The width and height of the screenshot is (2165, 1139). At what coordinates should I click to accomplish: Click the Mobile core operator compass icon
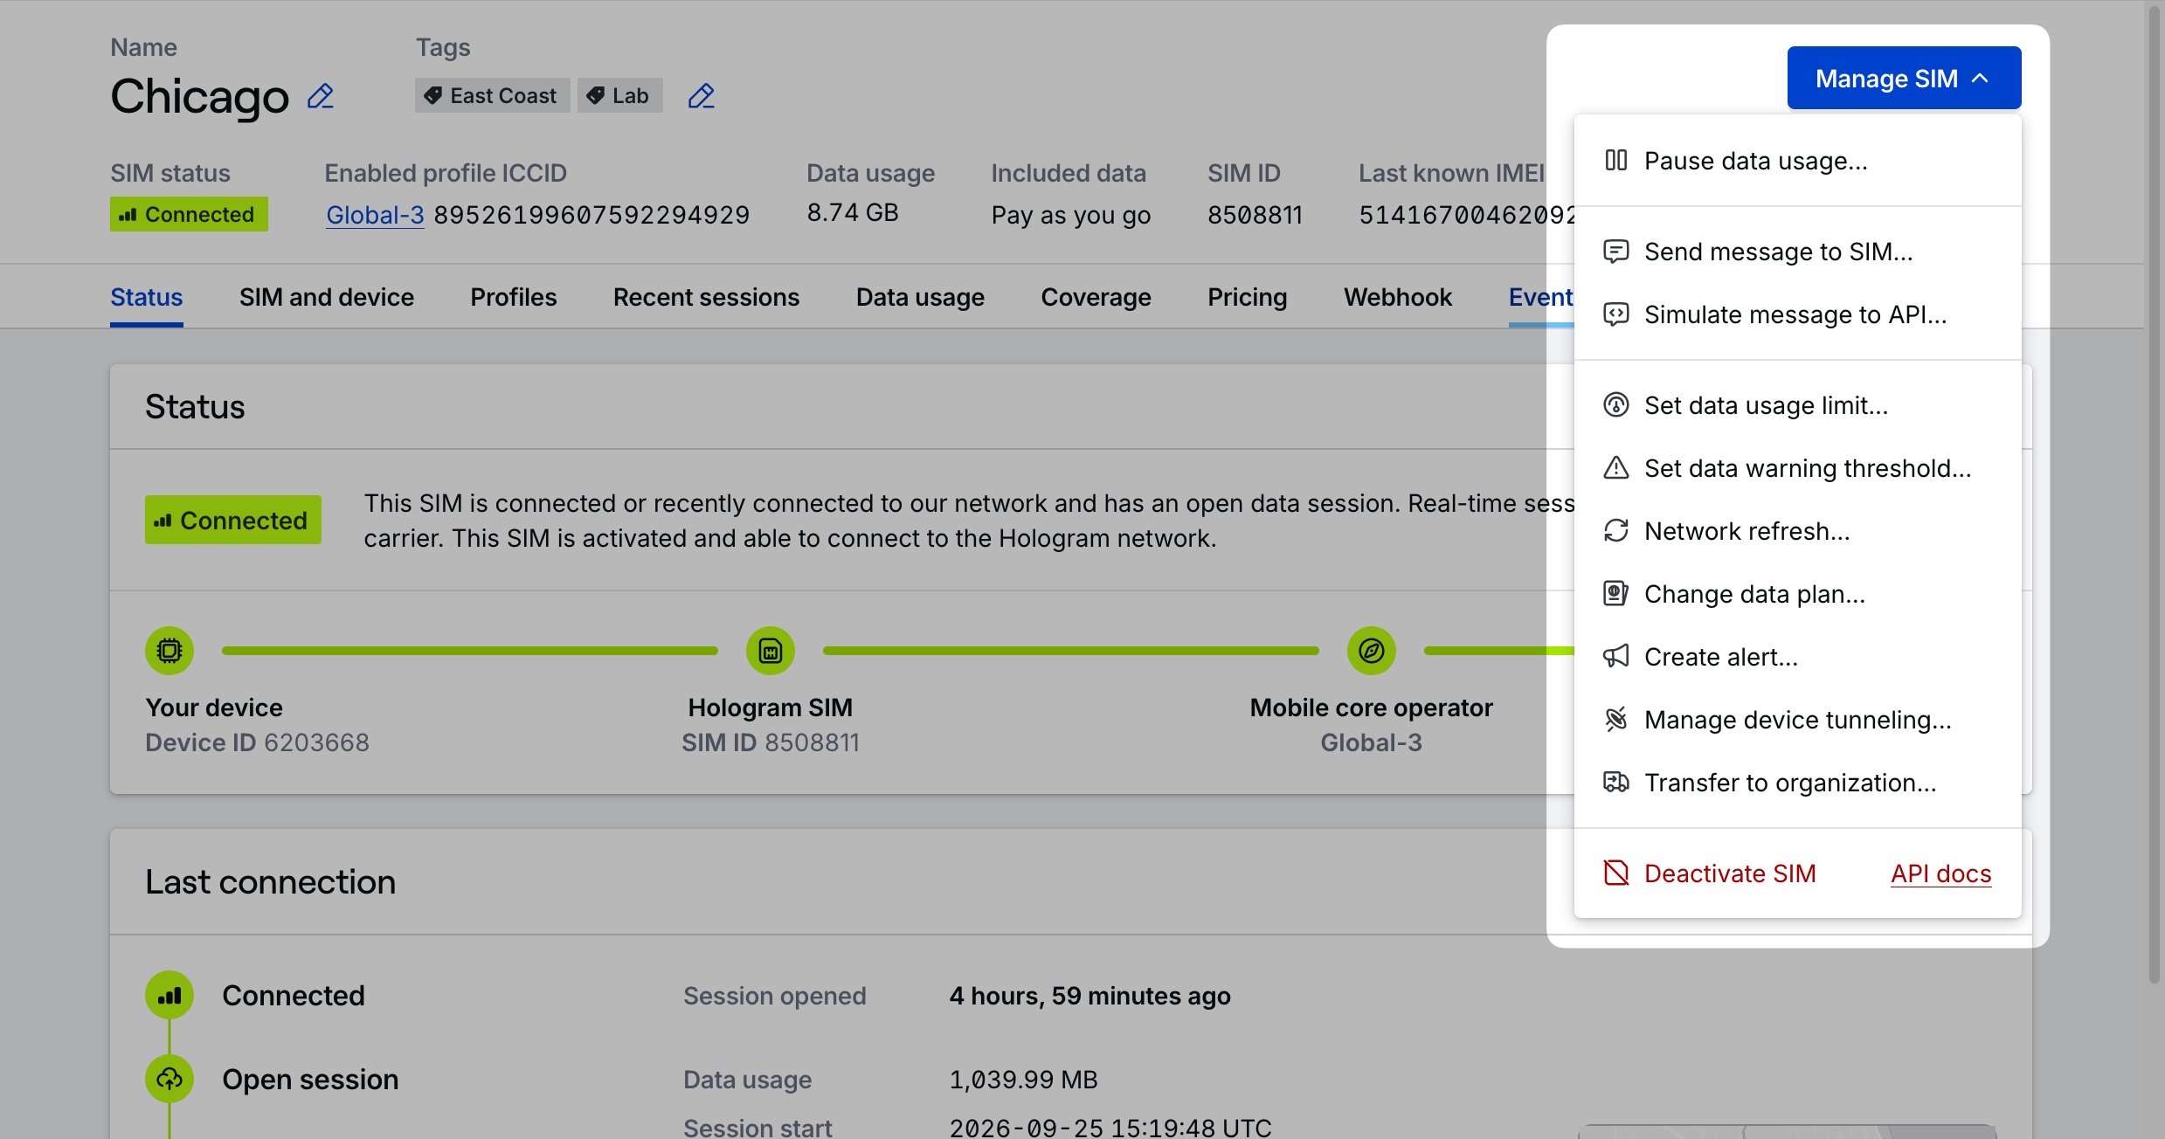pos(1371,651)
